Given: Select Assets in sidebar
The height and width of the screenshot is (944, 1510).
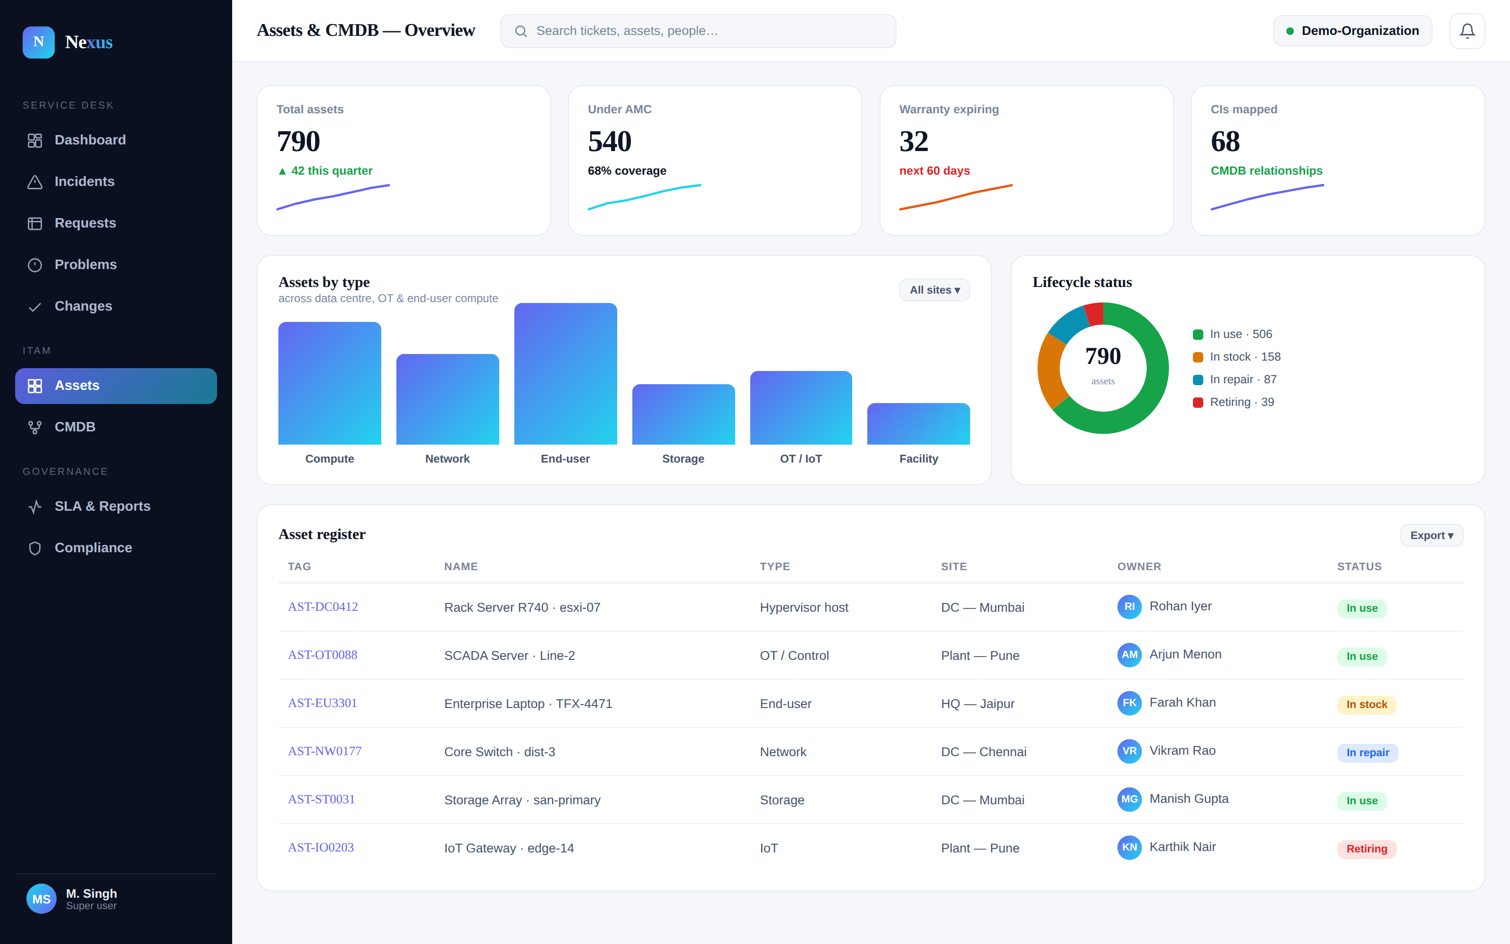Looking at the screenshot, I should click(x=116, y=386).
